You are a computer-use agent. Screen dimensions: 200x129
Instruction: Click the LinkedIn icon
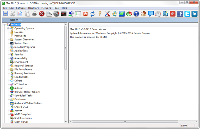point(194,14)
